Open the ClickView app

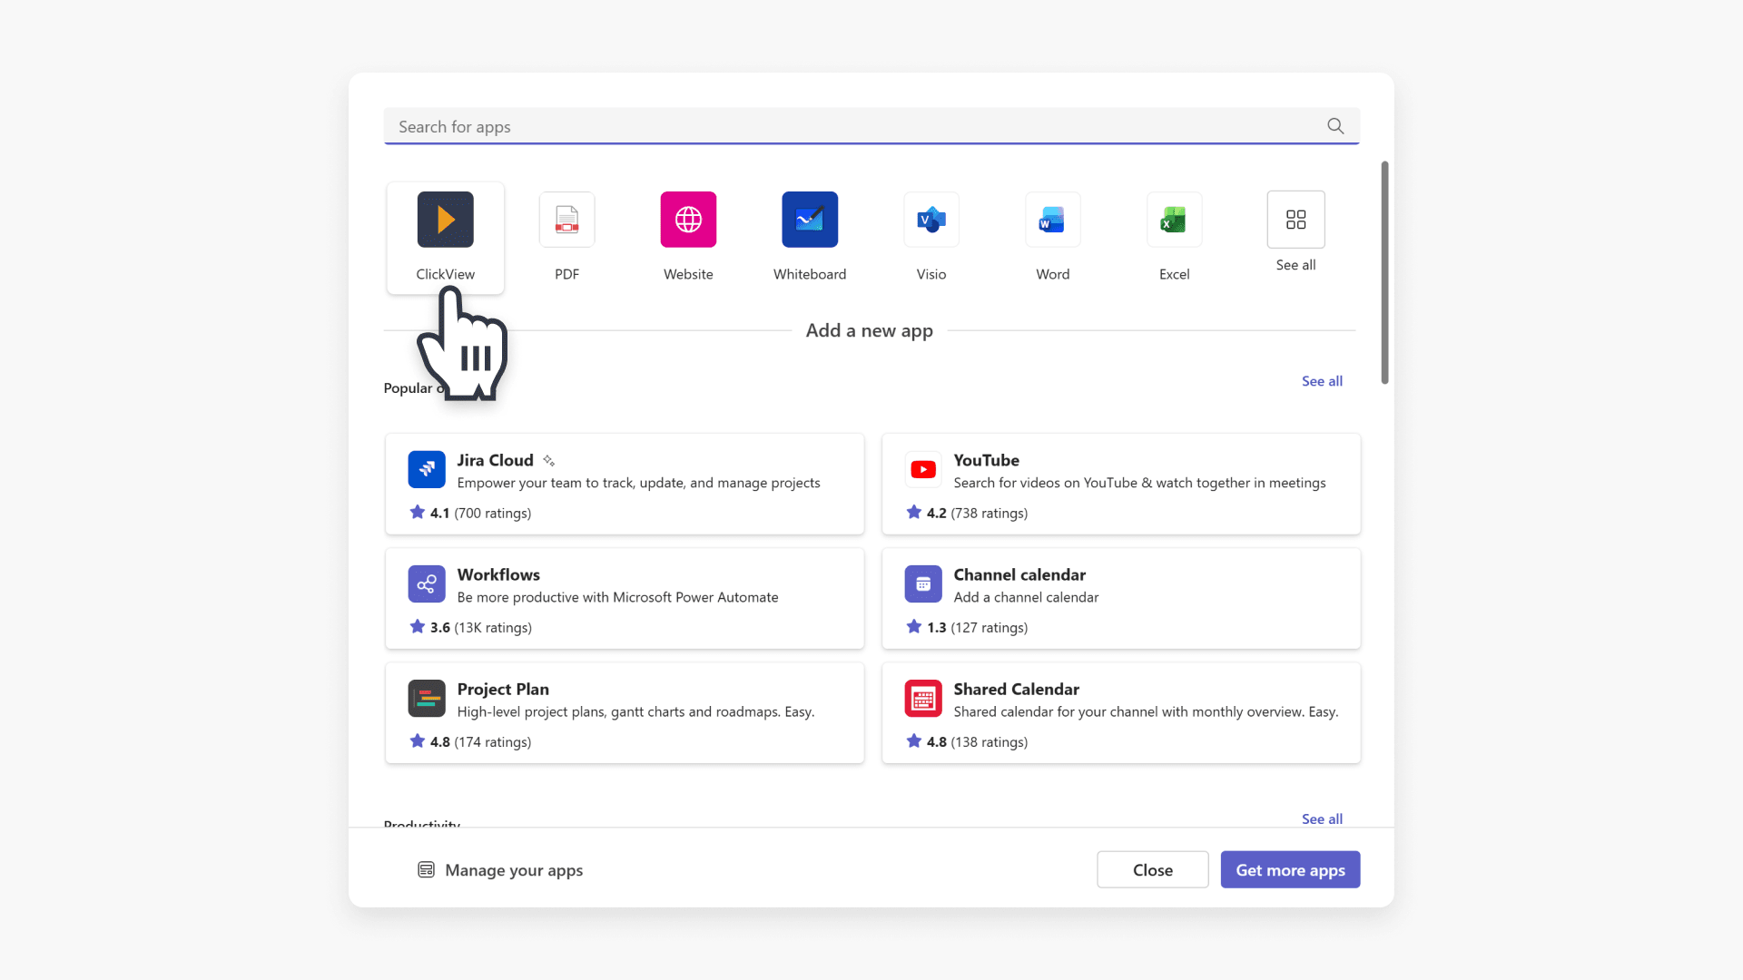pos(445,220)
